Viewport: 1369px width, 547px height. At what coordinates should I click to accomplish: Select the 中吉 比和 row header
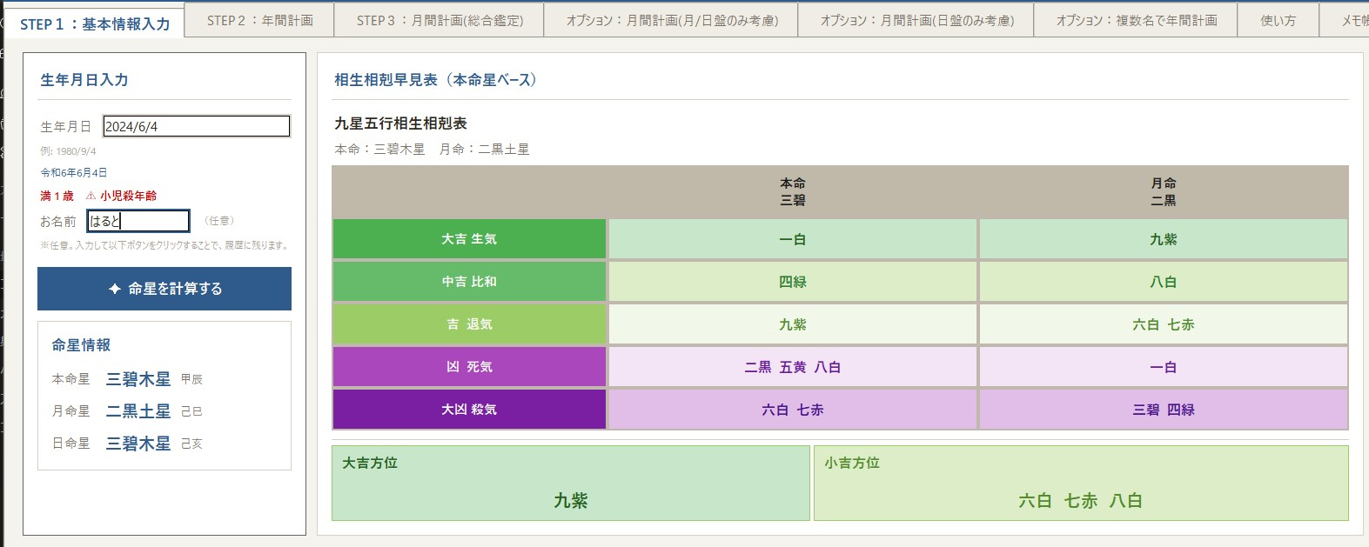(x=469, y=282)
